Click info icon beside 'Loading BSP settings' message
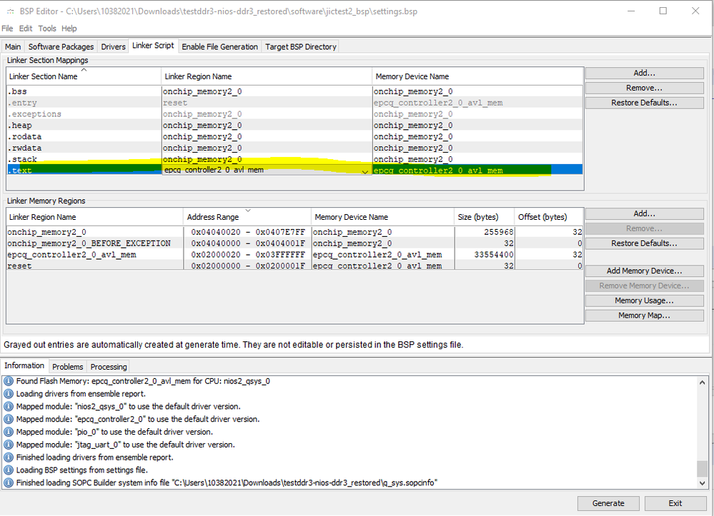The image size is (714, 516). click(x=9, y=470)
